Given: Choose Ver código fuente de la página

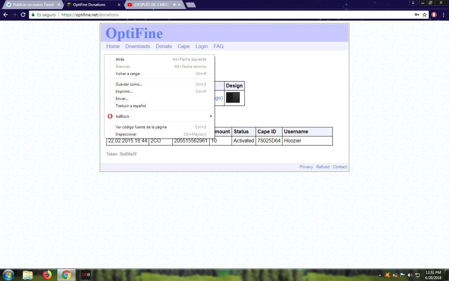Looking at the screenshot, I should tap(159, 127).
